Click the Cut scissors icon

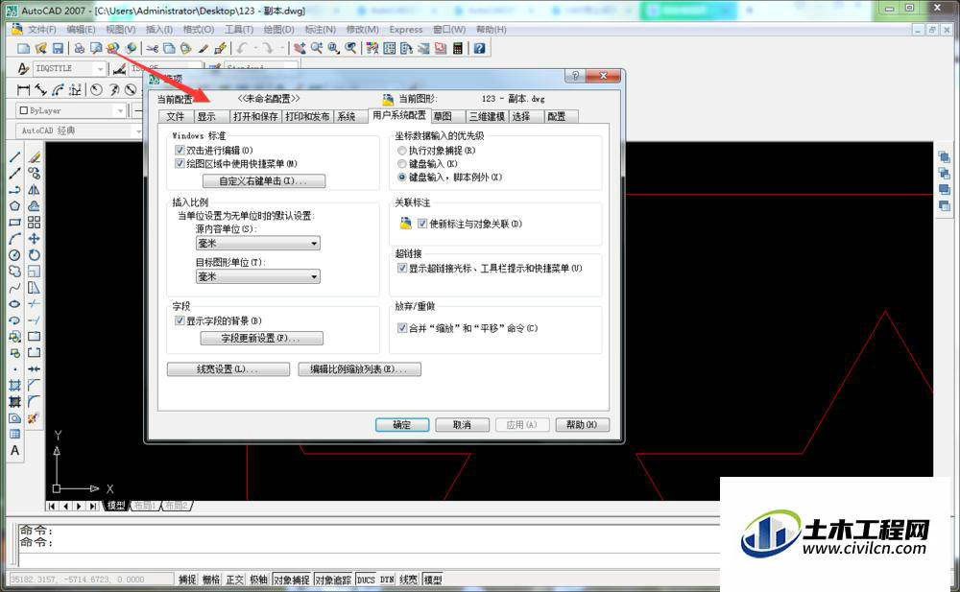[153, 48]
